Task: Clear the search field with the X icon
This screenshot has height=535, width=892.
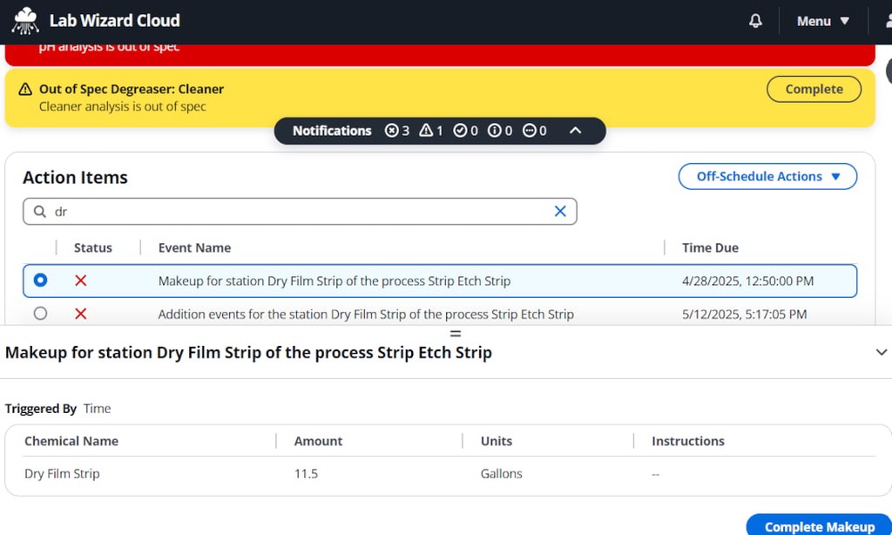Action: click(x=560, y=211)
